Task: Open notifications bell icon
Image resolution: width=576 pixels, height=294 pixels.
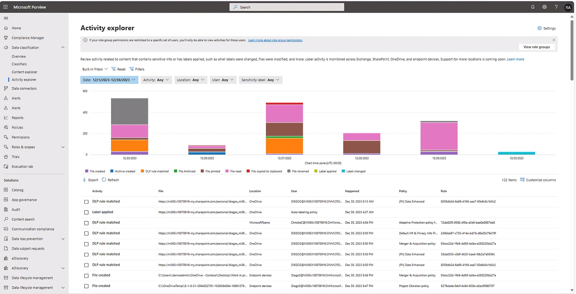Action: point(533,7)
